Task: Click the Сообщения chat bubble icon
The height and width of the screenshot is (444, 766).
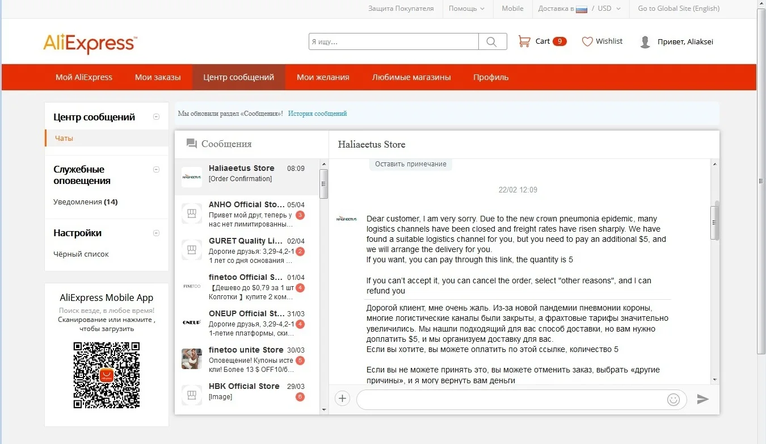Action: click(192, 144)
